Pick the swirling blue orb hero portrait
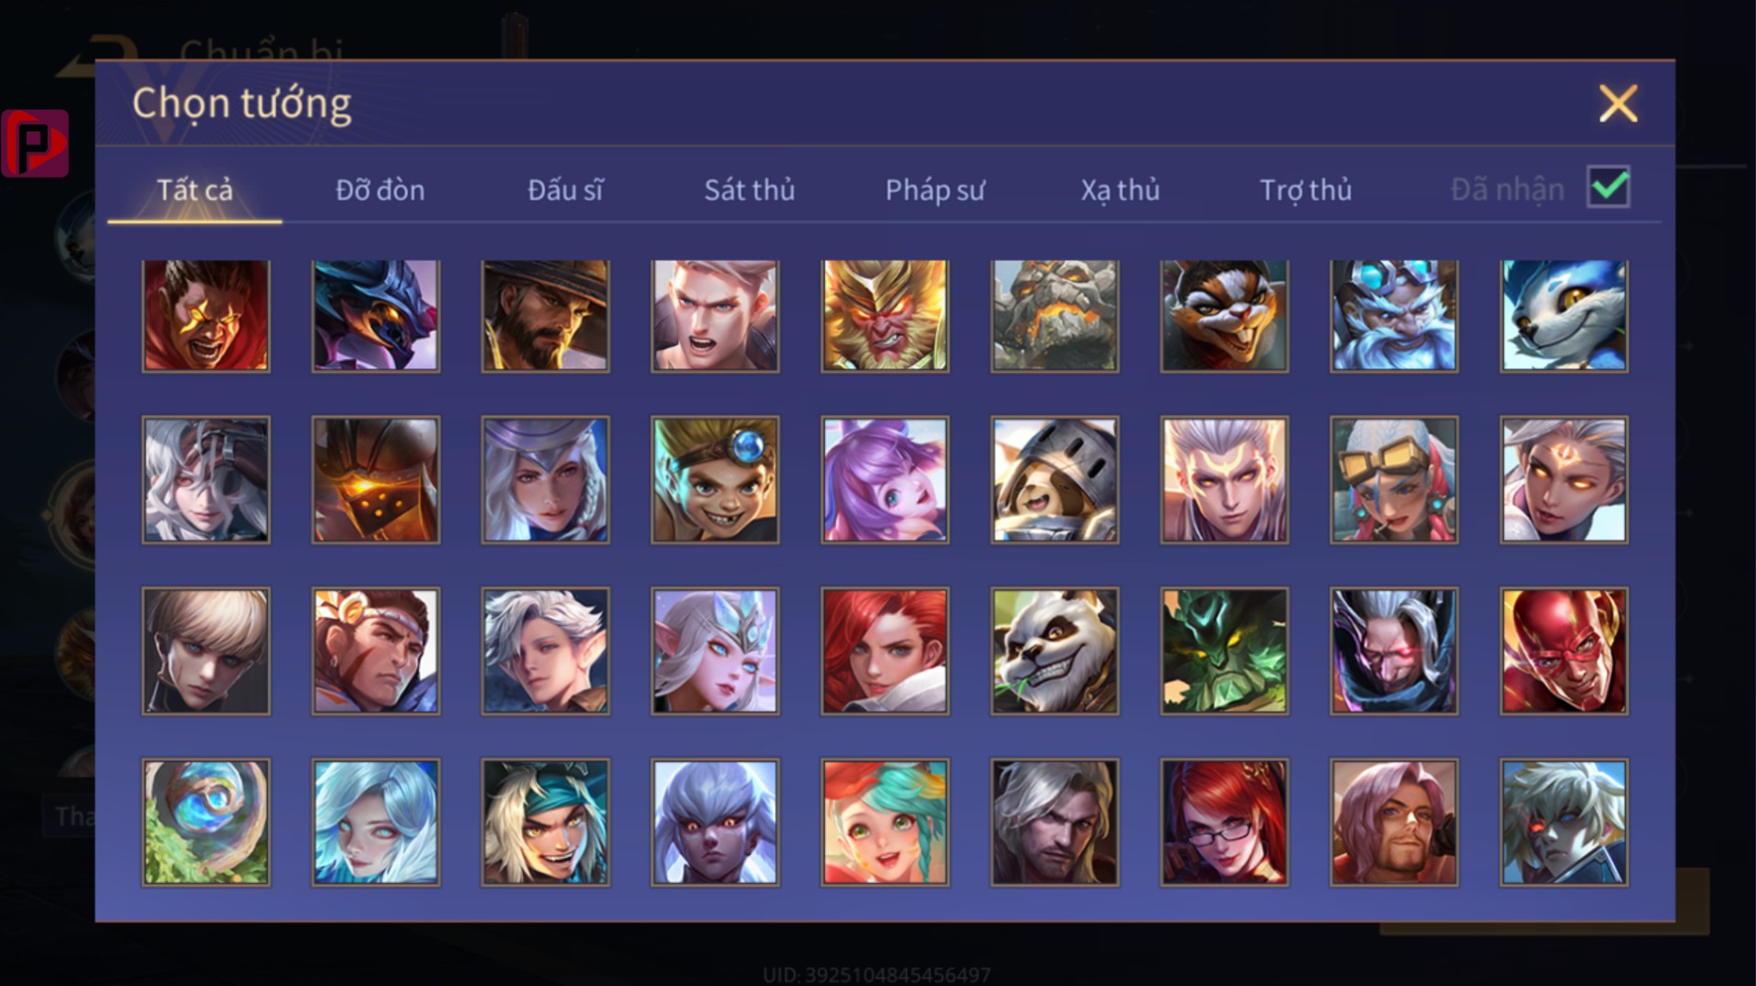Screen dimensions: 1756x986 tap(205, 822)
